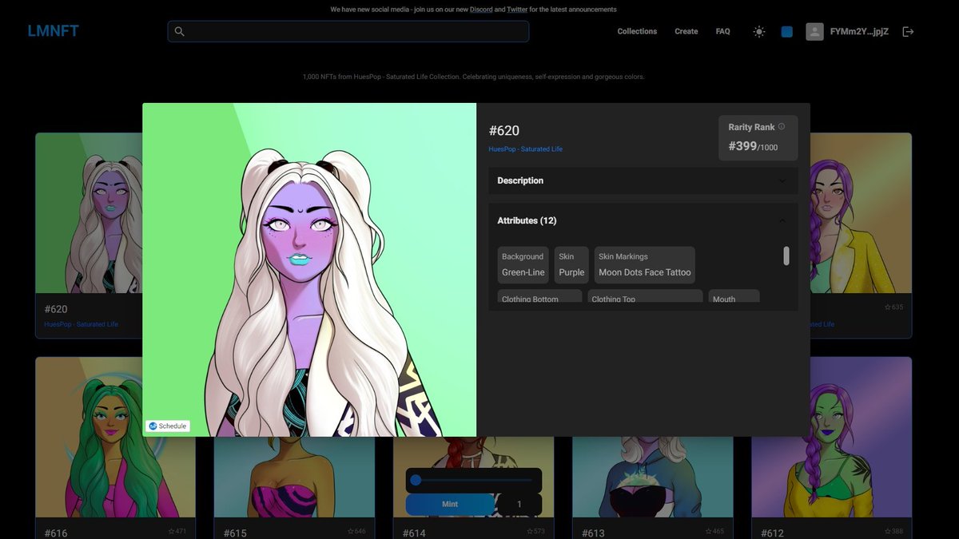Click the Moon Dots Face Tattoo attribute chip
This screenshot has height=539, width=959.
[645, 265]
